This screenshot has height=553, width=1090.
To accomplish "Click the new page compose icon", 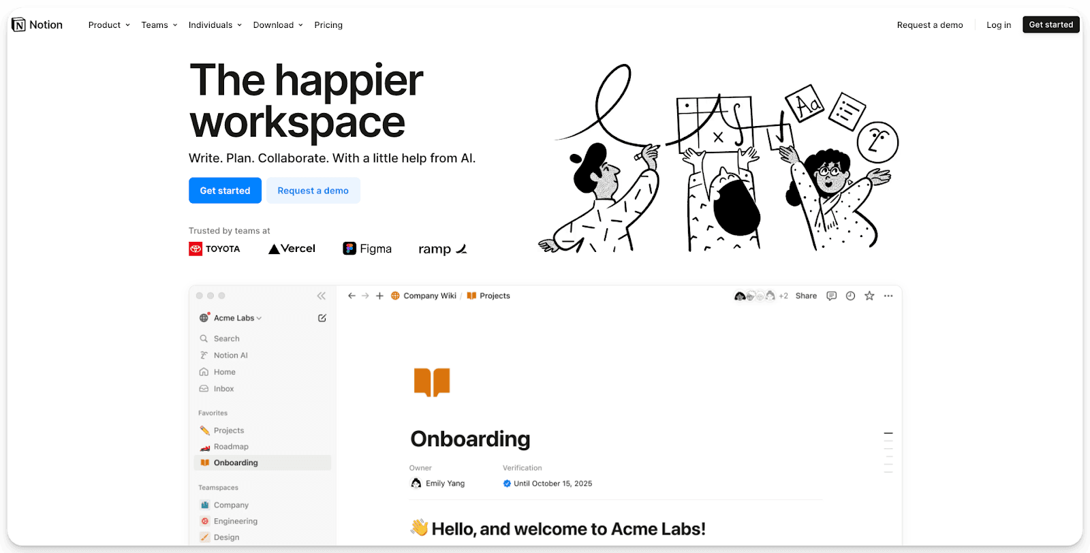I will point(322,318).
